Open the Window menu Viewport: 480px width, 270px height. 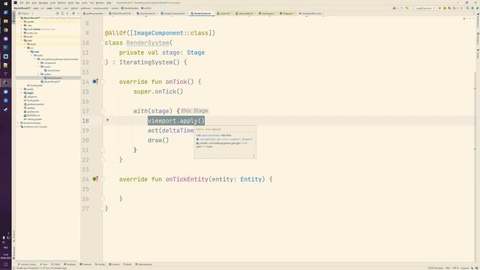coord(100,3)
